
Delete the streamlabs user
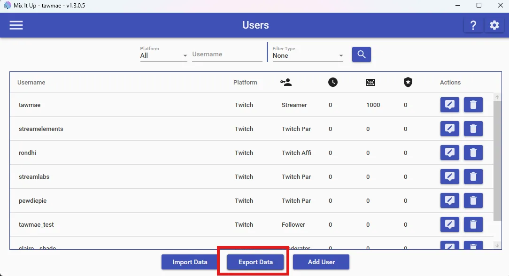pos(473,177)
